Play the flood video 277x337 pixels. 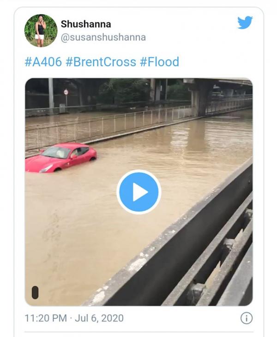(x=138, y=192)
